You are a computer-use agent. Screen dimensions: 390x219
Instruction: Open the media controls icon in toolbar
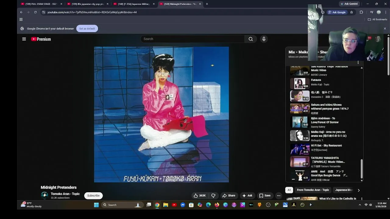coord(371,12)
